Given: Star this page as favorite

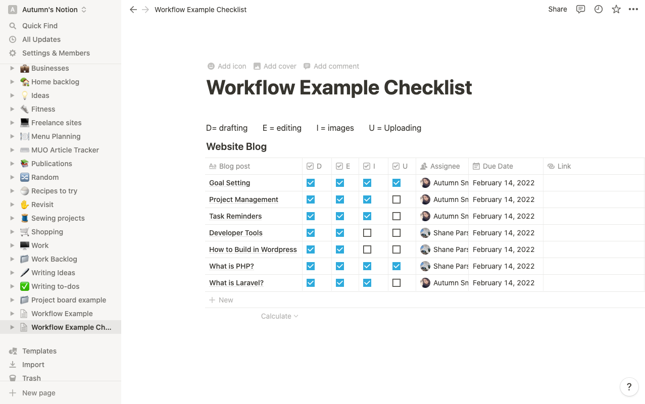Looking at the screenshot, I should coord(616,9).
